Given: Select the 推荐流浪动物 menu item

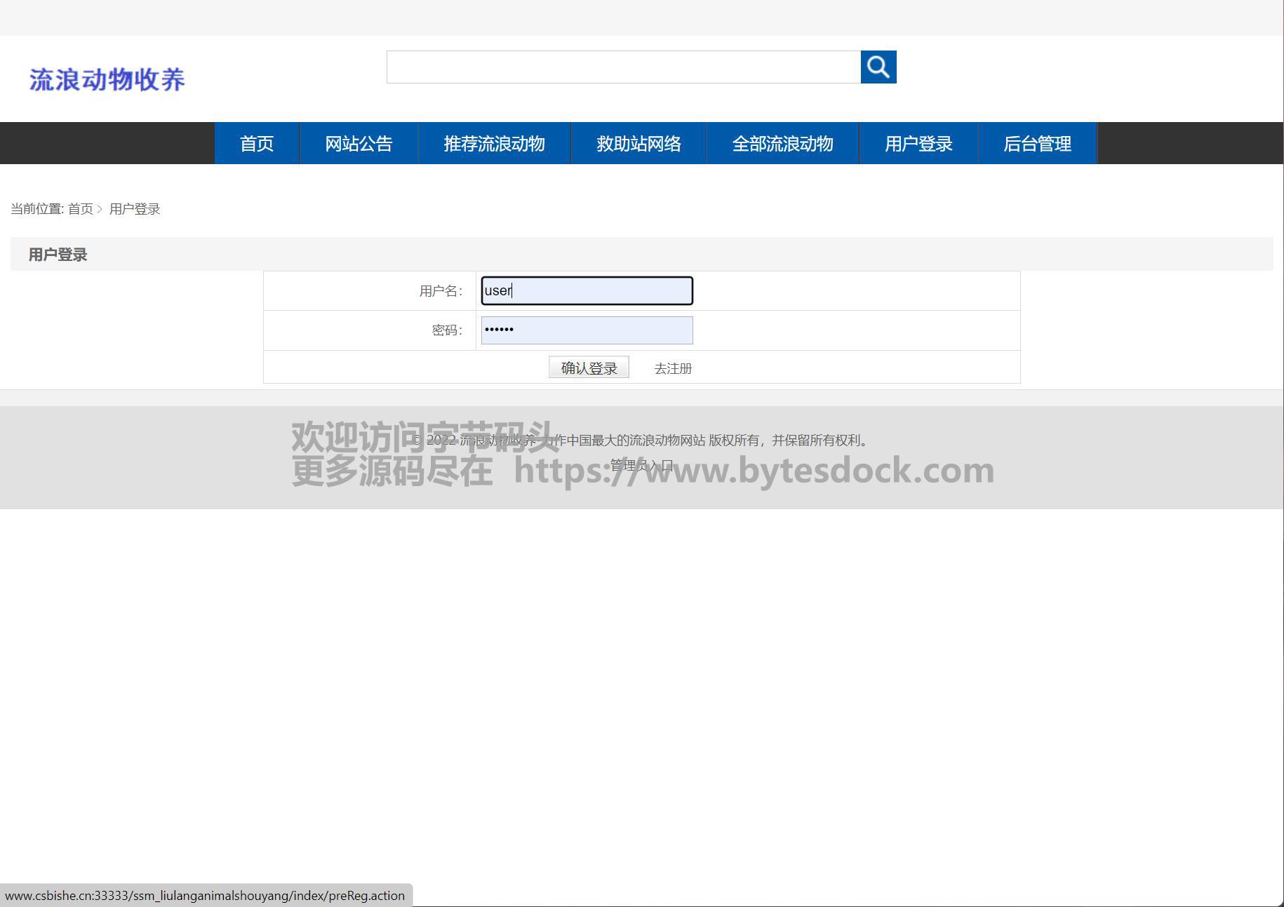Looking at the screenshot, I should pos(494,144).
